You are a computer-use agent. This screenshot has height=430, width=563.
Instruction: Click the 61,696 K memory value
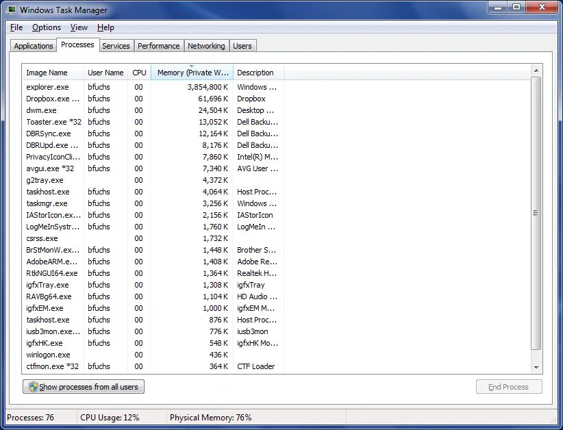(213, 99)
